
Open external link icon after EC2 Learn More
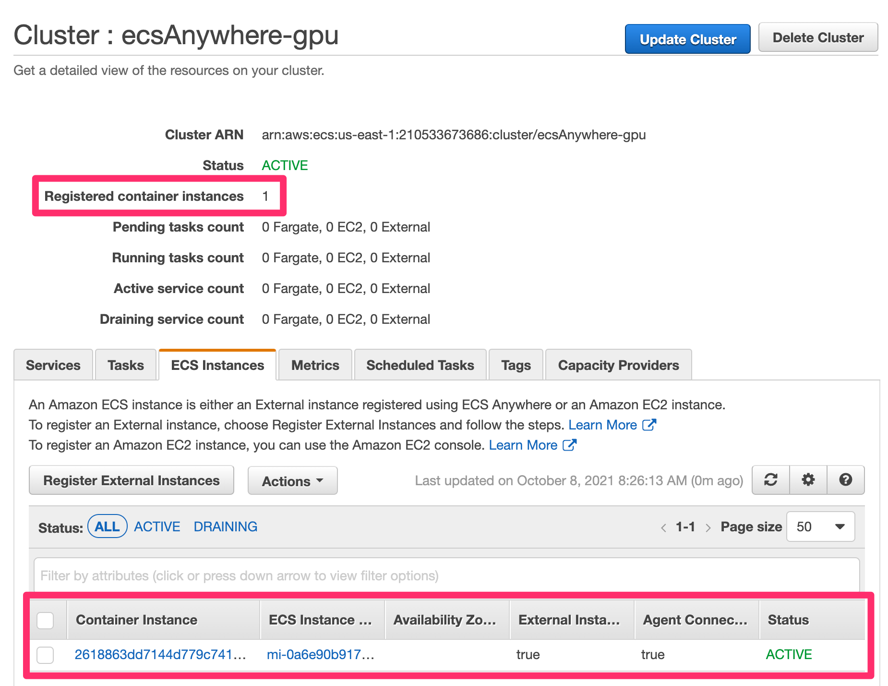tap(569, 445)
